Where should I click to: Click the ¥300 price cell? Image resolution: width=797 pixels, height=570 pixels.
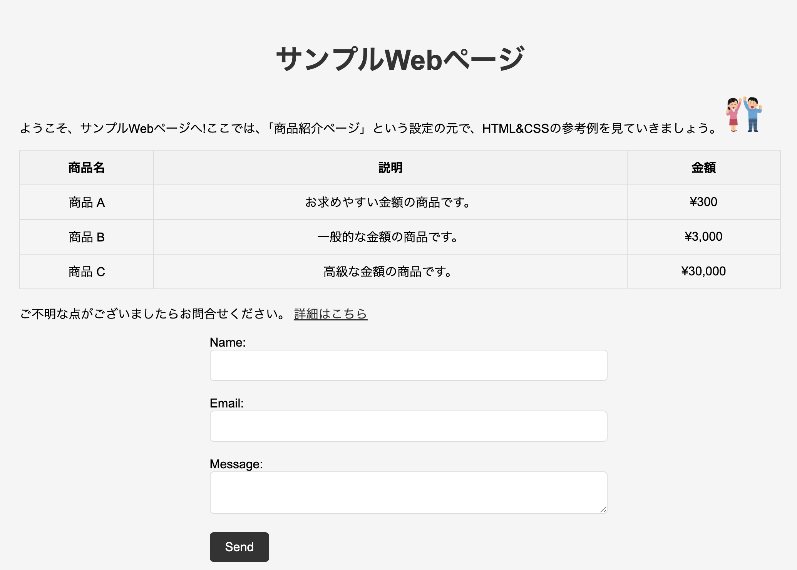point(703,202)
